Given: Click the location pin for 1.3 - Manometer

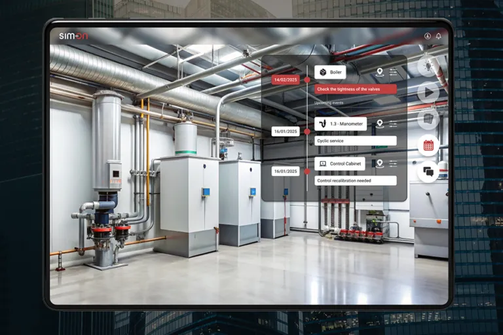Looking at the screenshot, I should 380,124.
